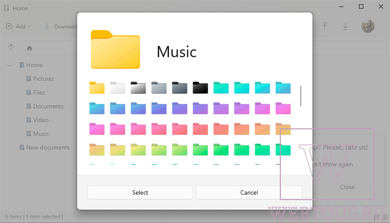This screenshot has width=390, height=223.
Task: Open the Add dropdown menu
Action: click(x=18, y=26)
